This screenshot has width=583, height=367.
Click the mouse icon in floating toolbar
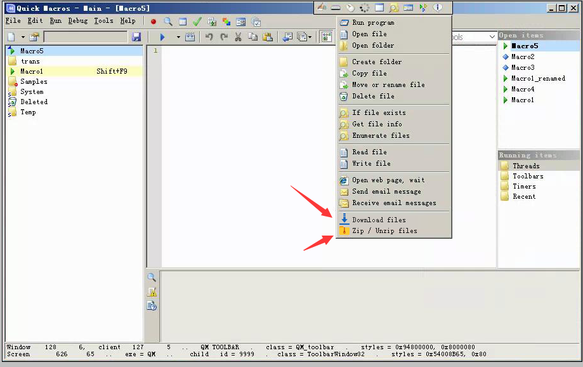(x=350, y=8)
